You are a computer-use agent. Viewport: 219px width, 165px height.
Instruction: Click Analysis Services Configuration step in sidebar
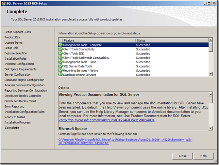point(24,85)
